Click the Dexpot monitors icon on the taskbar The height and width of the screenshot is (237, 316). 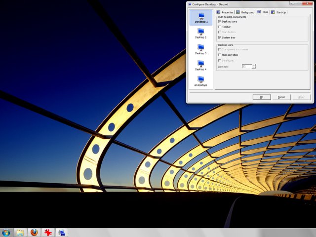[62, 233]
